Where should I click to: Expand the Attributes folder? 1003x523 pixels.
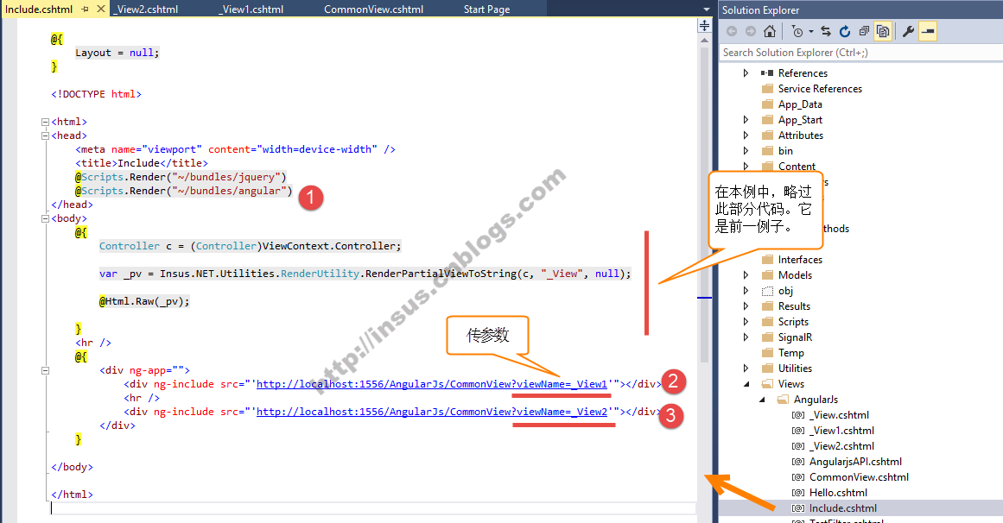click(746, 135)
